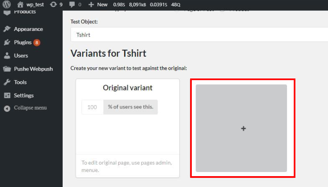Click the Tools wrench icon

(7, 82)
